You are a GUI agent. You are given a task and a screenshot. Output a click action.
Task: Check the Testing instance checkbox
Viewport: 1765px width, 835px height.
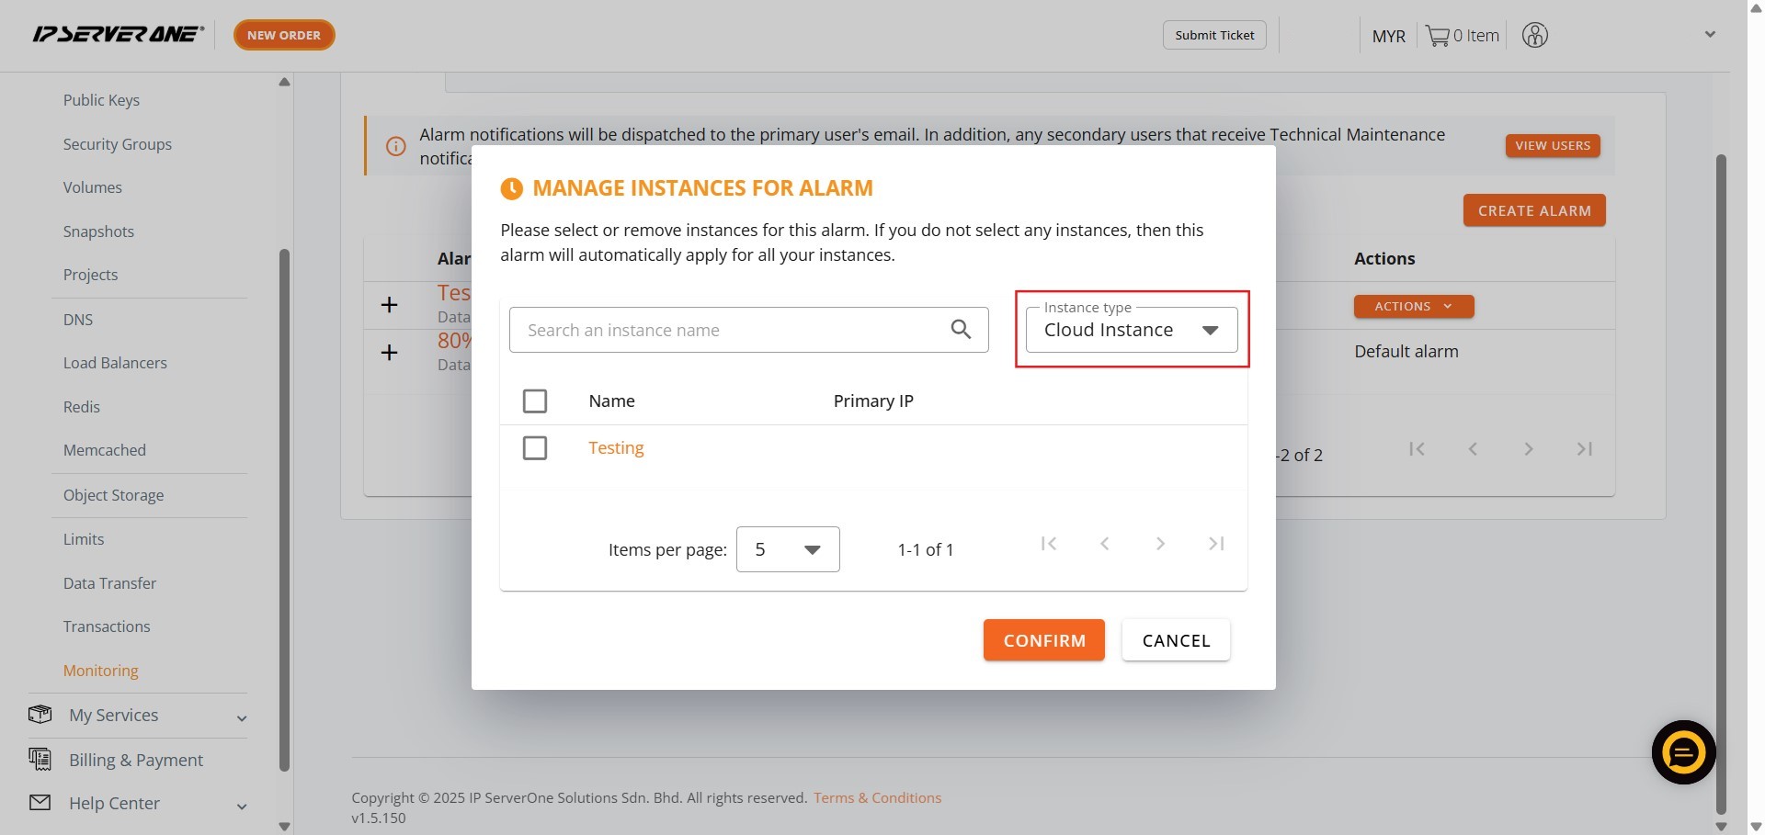click(534, 448)
